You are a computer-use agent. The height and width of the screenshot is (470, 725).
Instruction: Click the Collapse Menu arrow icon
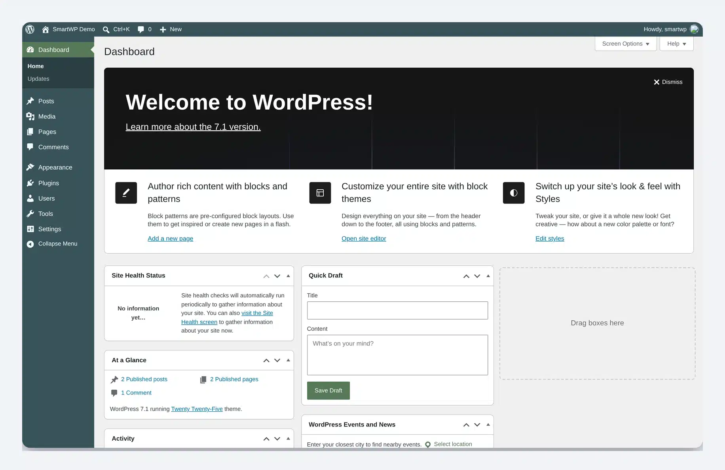pos(30,244)
